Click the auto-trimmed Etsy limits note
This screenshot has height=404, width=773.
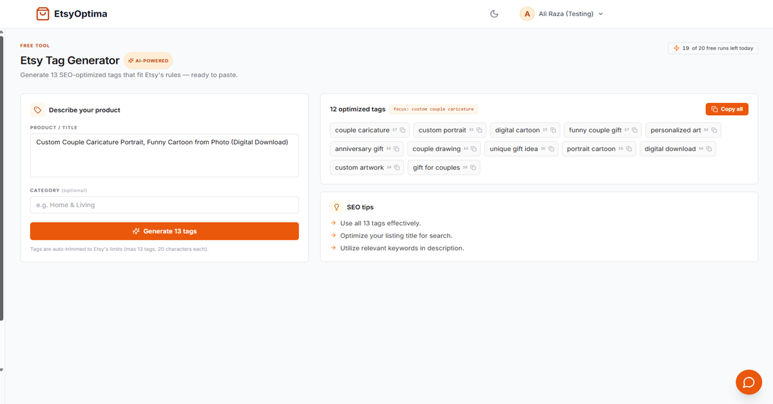coord(119,249)
